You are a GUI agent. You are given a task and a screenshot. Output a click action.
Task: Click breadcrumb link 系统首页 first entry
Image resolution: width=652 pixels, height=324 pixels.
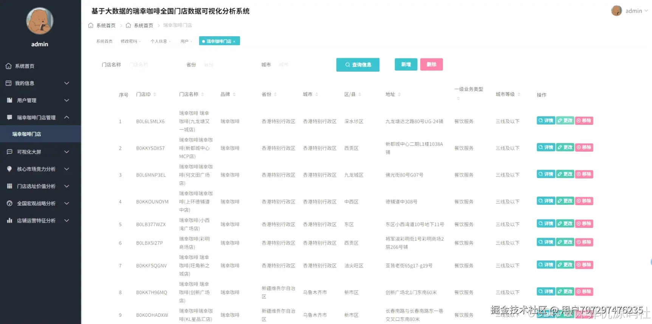point(106,26)
